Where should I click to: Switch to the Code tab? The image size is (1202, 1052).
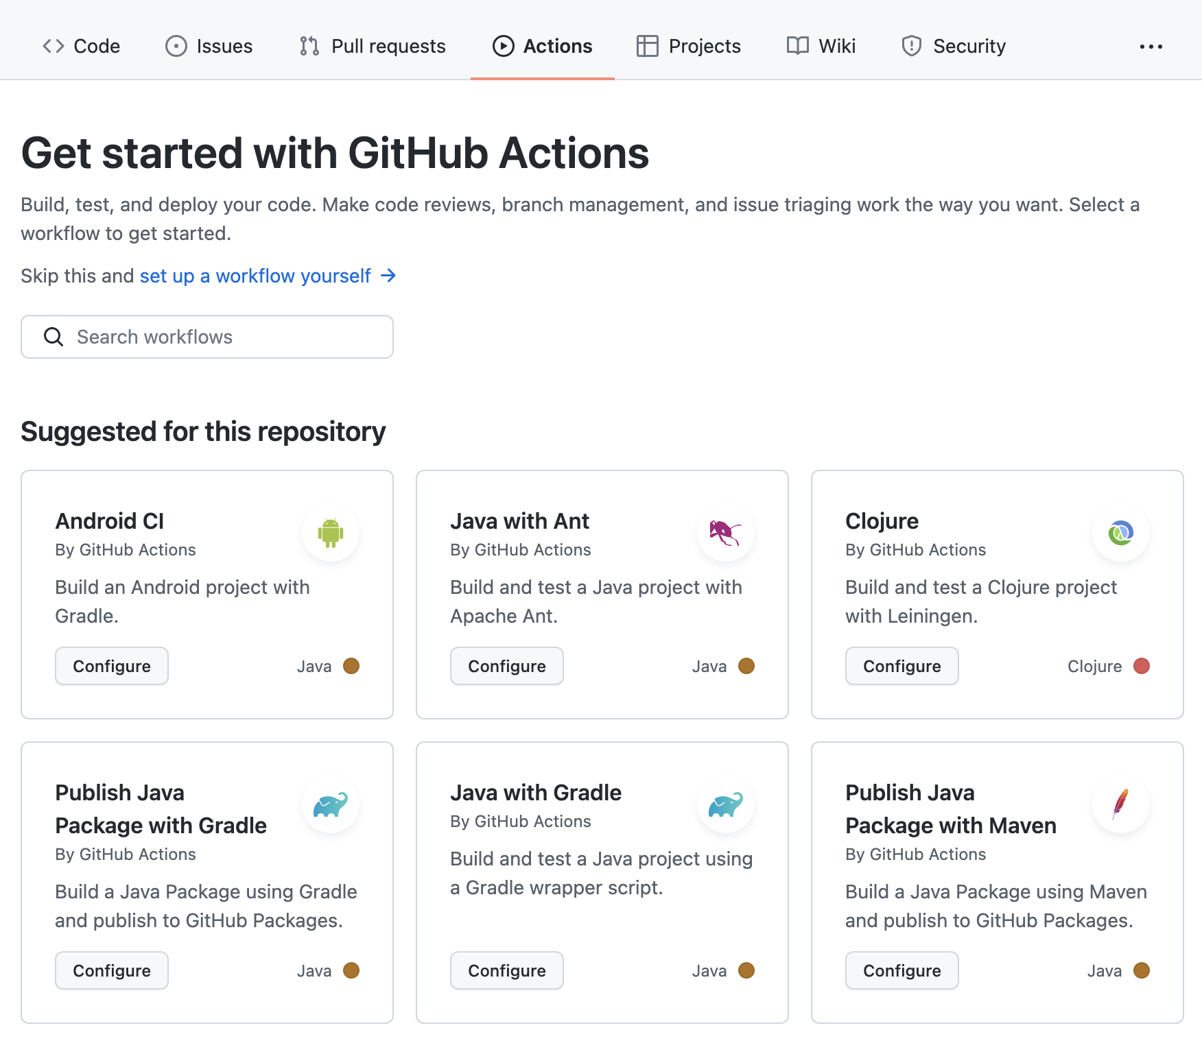[82, 46]
